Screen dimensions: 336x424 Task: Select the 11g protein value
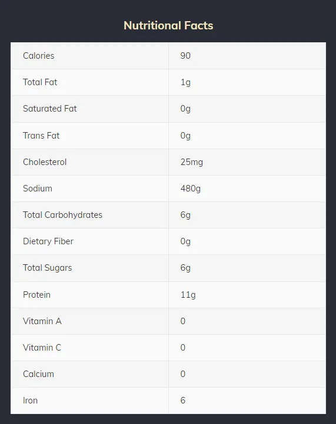tap(188, 295)
